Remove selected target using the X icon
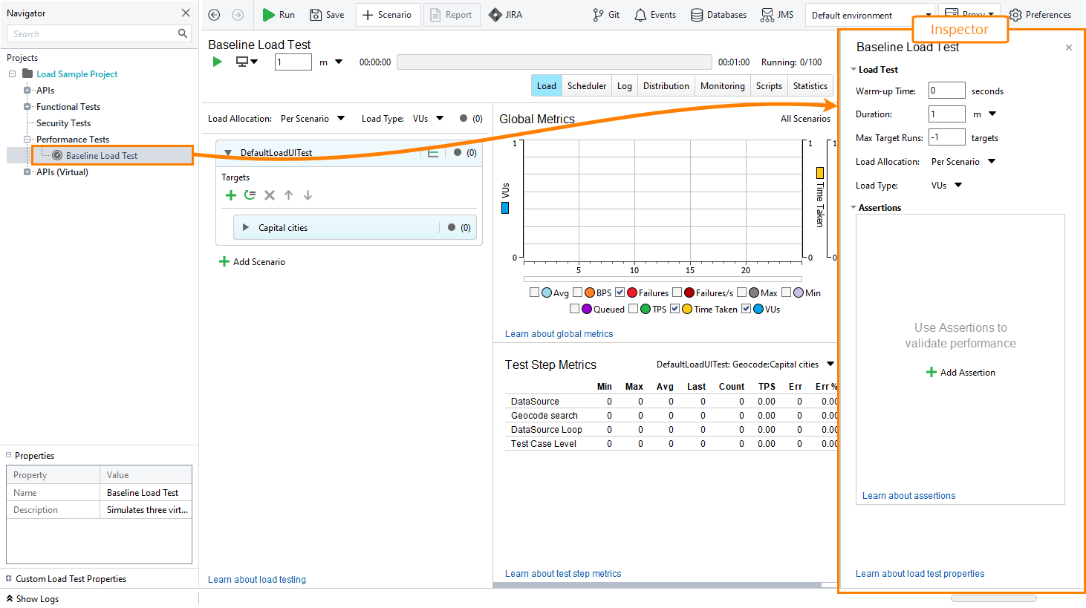The image size is (1086, 608). pyautogui.click(x=270, y=195)
